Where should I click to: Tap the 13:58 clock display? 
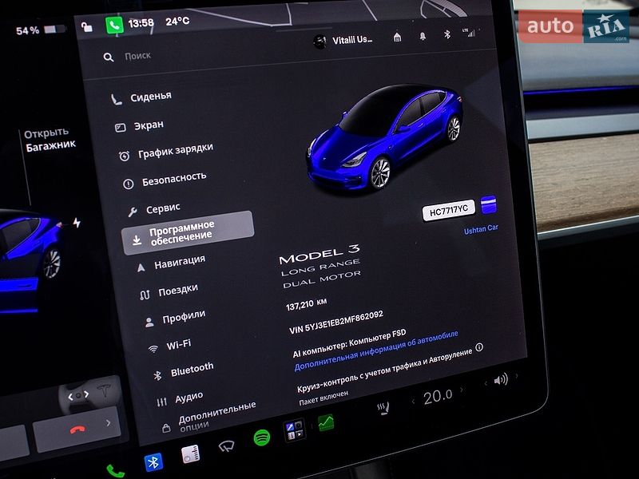tap(141, 23)
